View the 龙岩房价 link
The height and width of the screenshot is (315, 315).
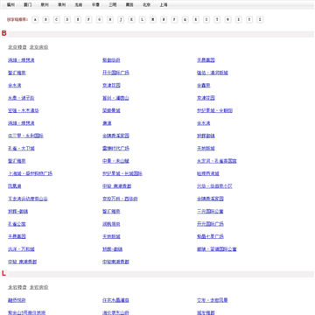(x=39, y=287)
